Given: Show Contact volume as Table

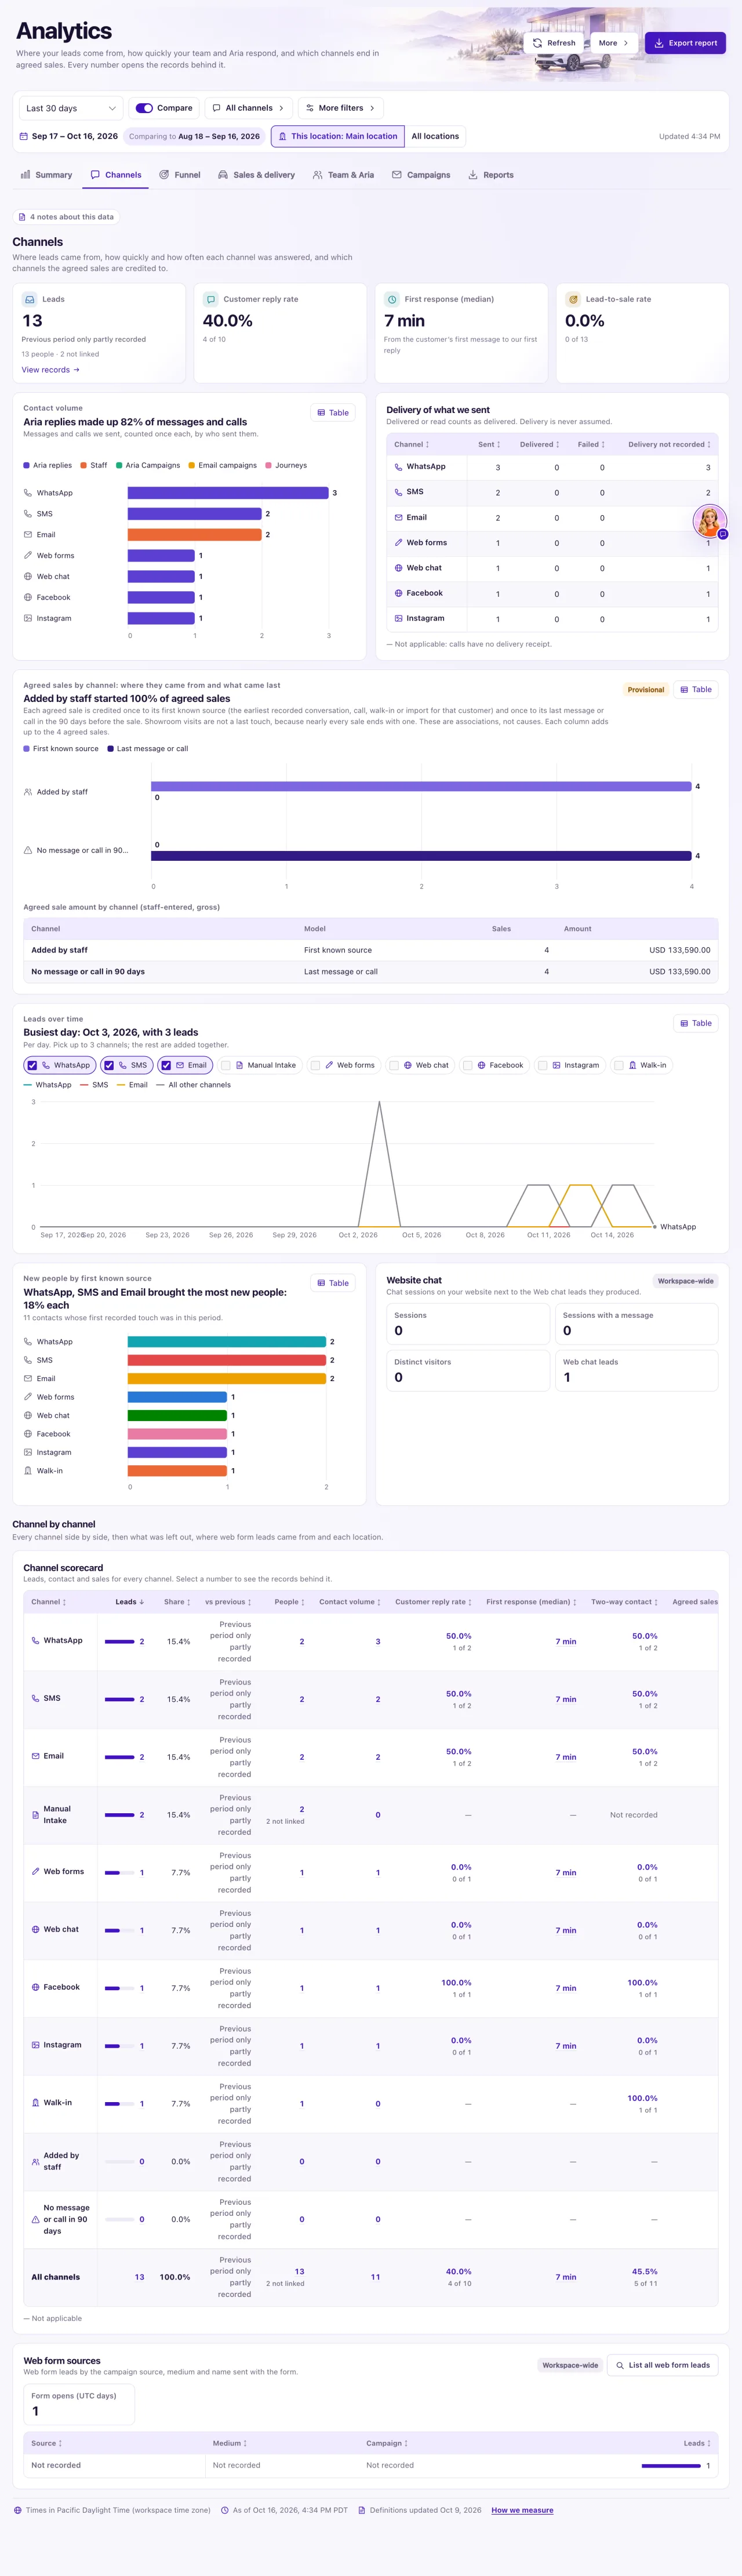Looking at the screenshot, I should [x=333, y=412].
